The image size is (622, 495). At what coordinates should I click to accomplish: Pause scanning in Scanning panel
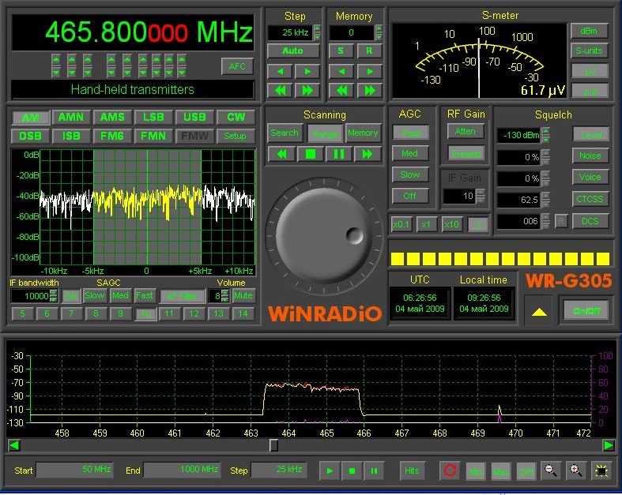[339, 154]
